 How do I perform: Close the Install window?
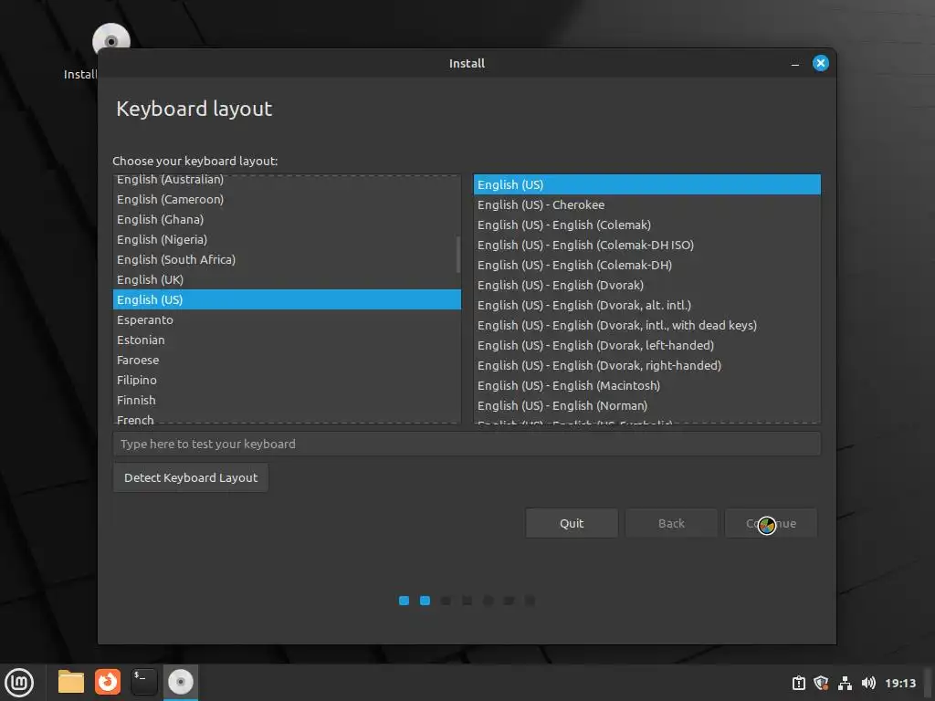point(821,63)
